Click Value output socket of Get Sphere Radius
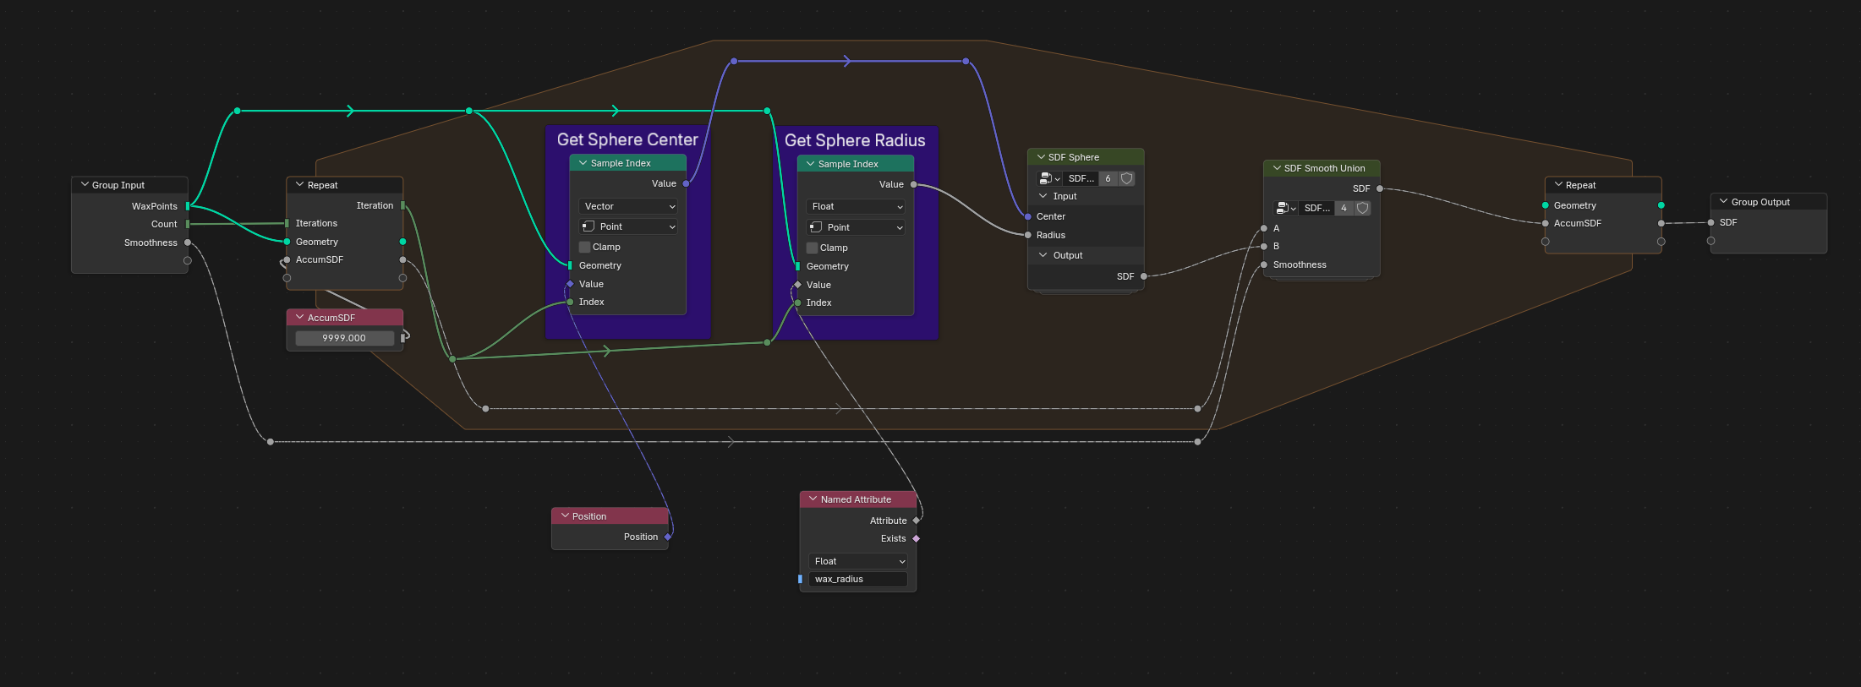 (913, 184)
